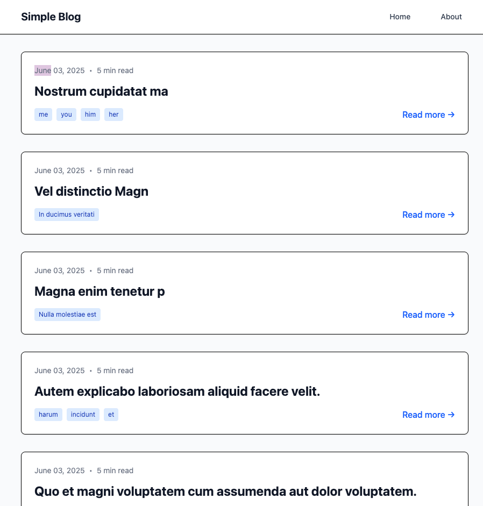Select the "me" tag
This screenshot has height=506, width=483.
(44, 115)
